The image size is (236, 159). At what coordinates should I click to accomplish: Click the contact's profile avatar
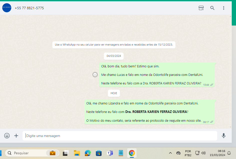pos(7,8)
